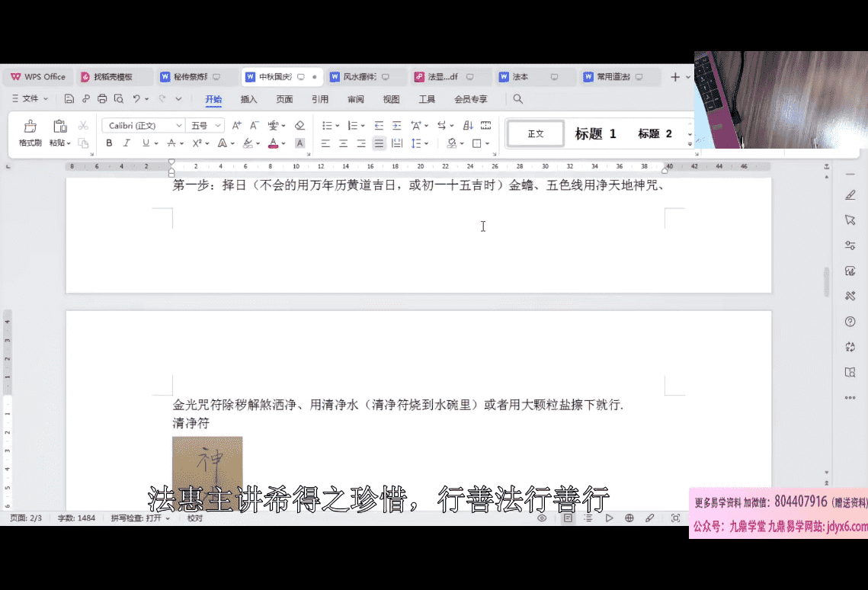The height and width of the screenshot is (590, 868).
Task: Switch to the 插入 ribbon tab
Action: coord(248,99)
